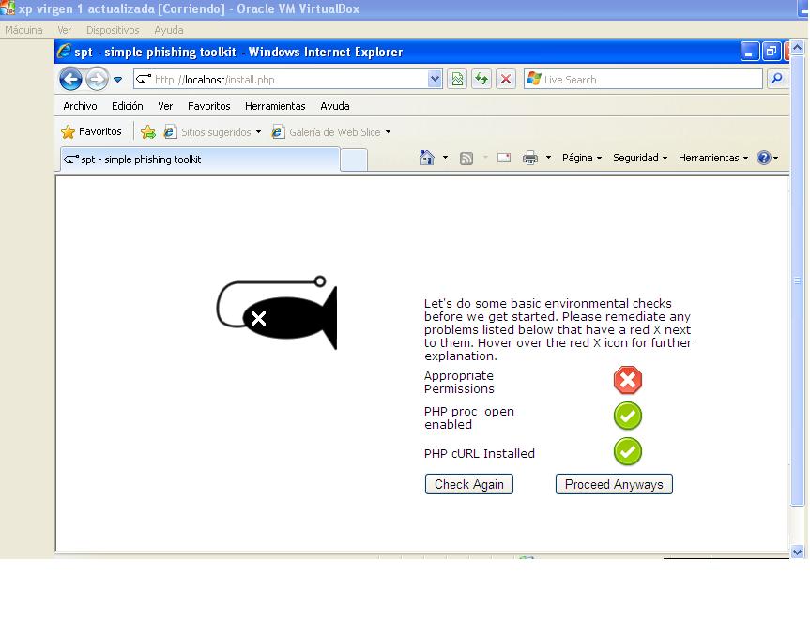Click the IE back navigation button

pos(70,80)
